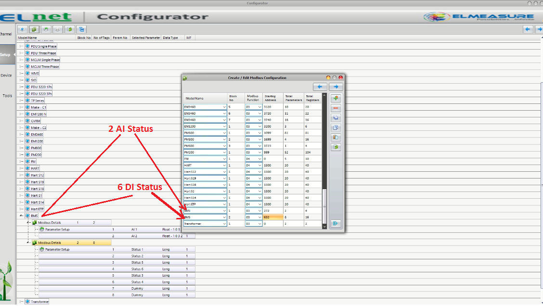Open Model Name dropdown for EM1200 row
Screen dimensions: 543x306
click(224, 127)
